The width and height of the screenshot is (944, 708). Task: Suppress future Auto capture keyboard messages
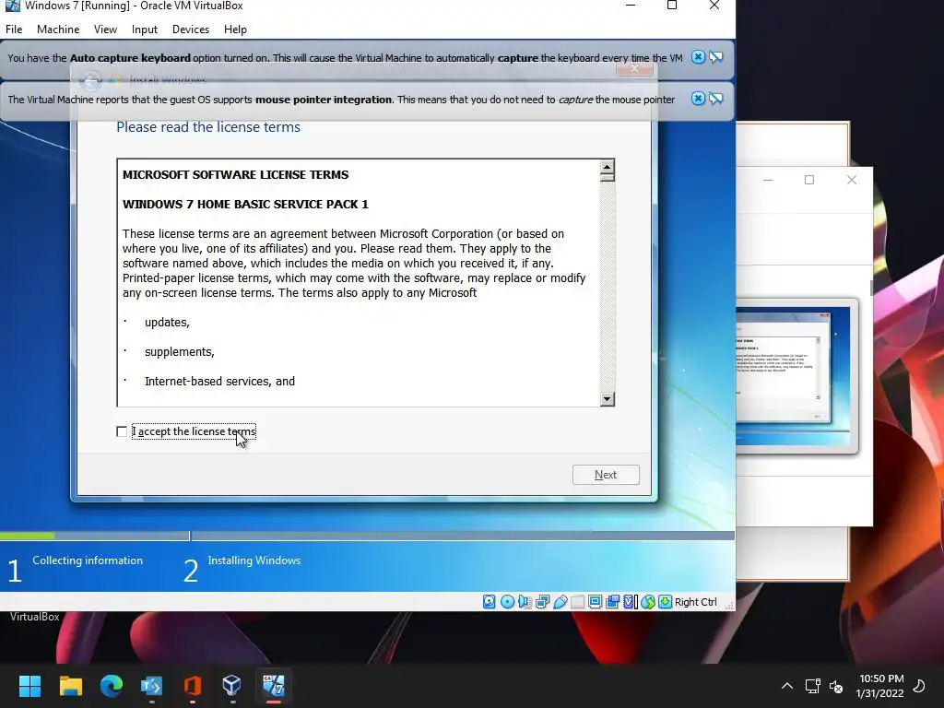pos(715,57)
